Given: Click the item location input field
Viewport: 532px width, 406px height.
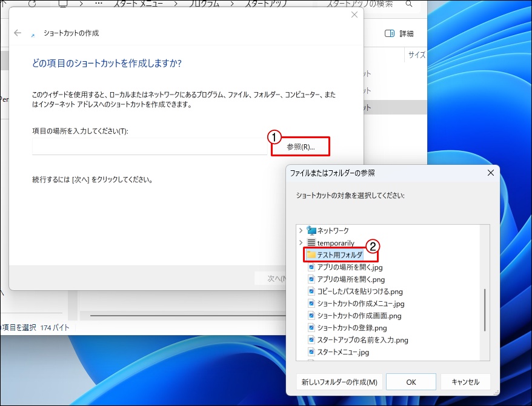Looking at the screenshot, I should pyautogui.click(x=148, y=147).
